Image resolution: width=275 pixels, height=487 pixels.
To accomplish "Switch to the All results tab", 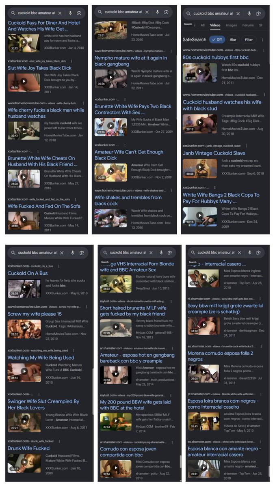I will tap(203, 25).
